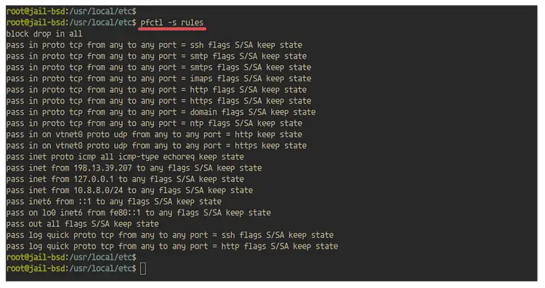Click the vtnet0 udp http rule line
Image resolution: width=545 pixels, height=288 pixels.
pos(154,134)
